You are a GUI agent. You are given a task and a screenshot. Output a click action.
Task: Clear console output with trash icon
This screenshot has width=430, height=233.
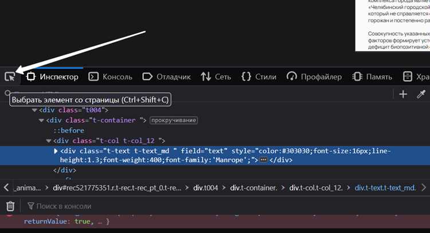click(x=10, y=206)
